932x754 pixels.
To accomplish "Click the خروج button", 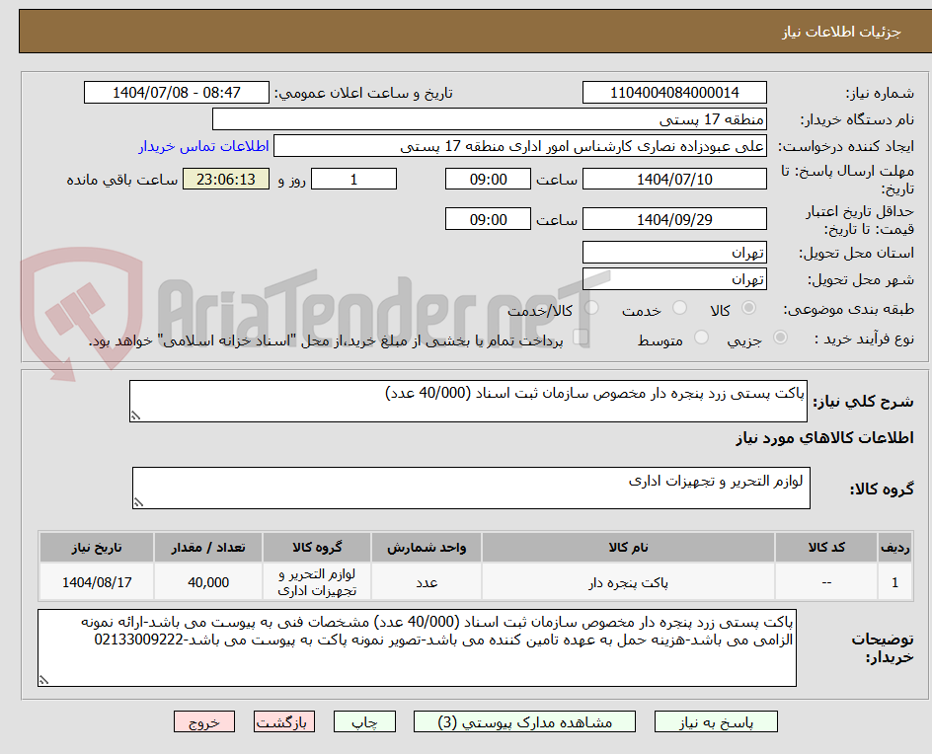I will pos(204,721).
